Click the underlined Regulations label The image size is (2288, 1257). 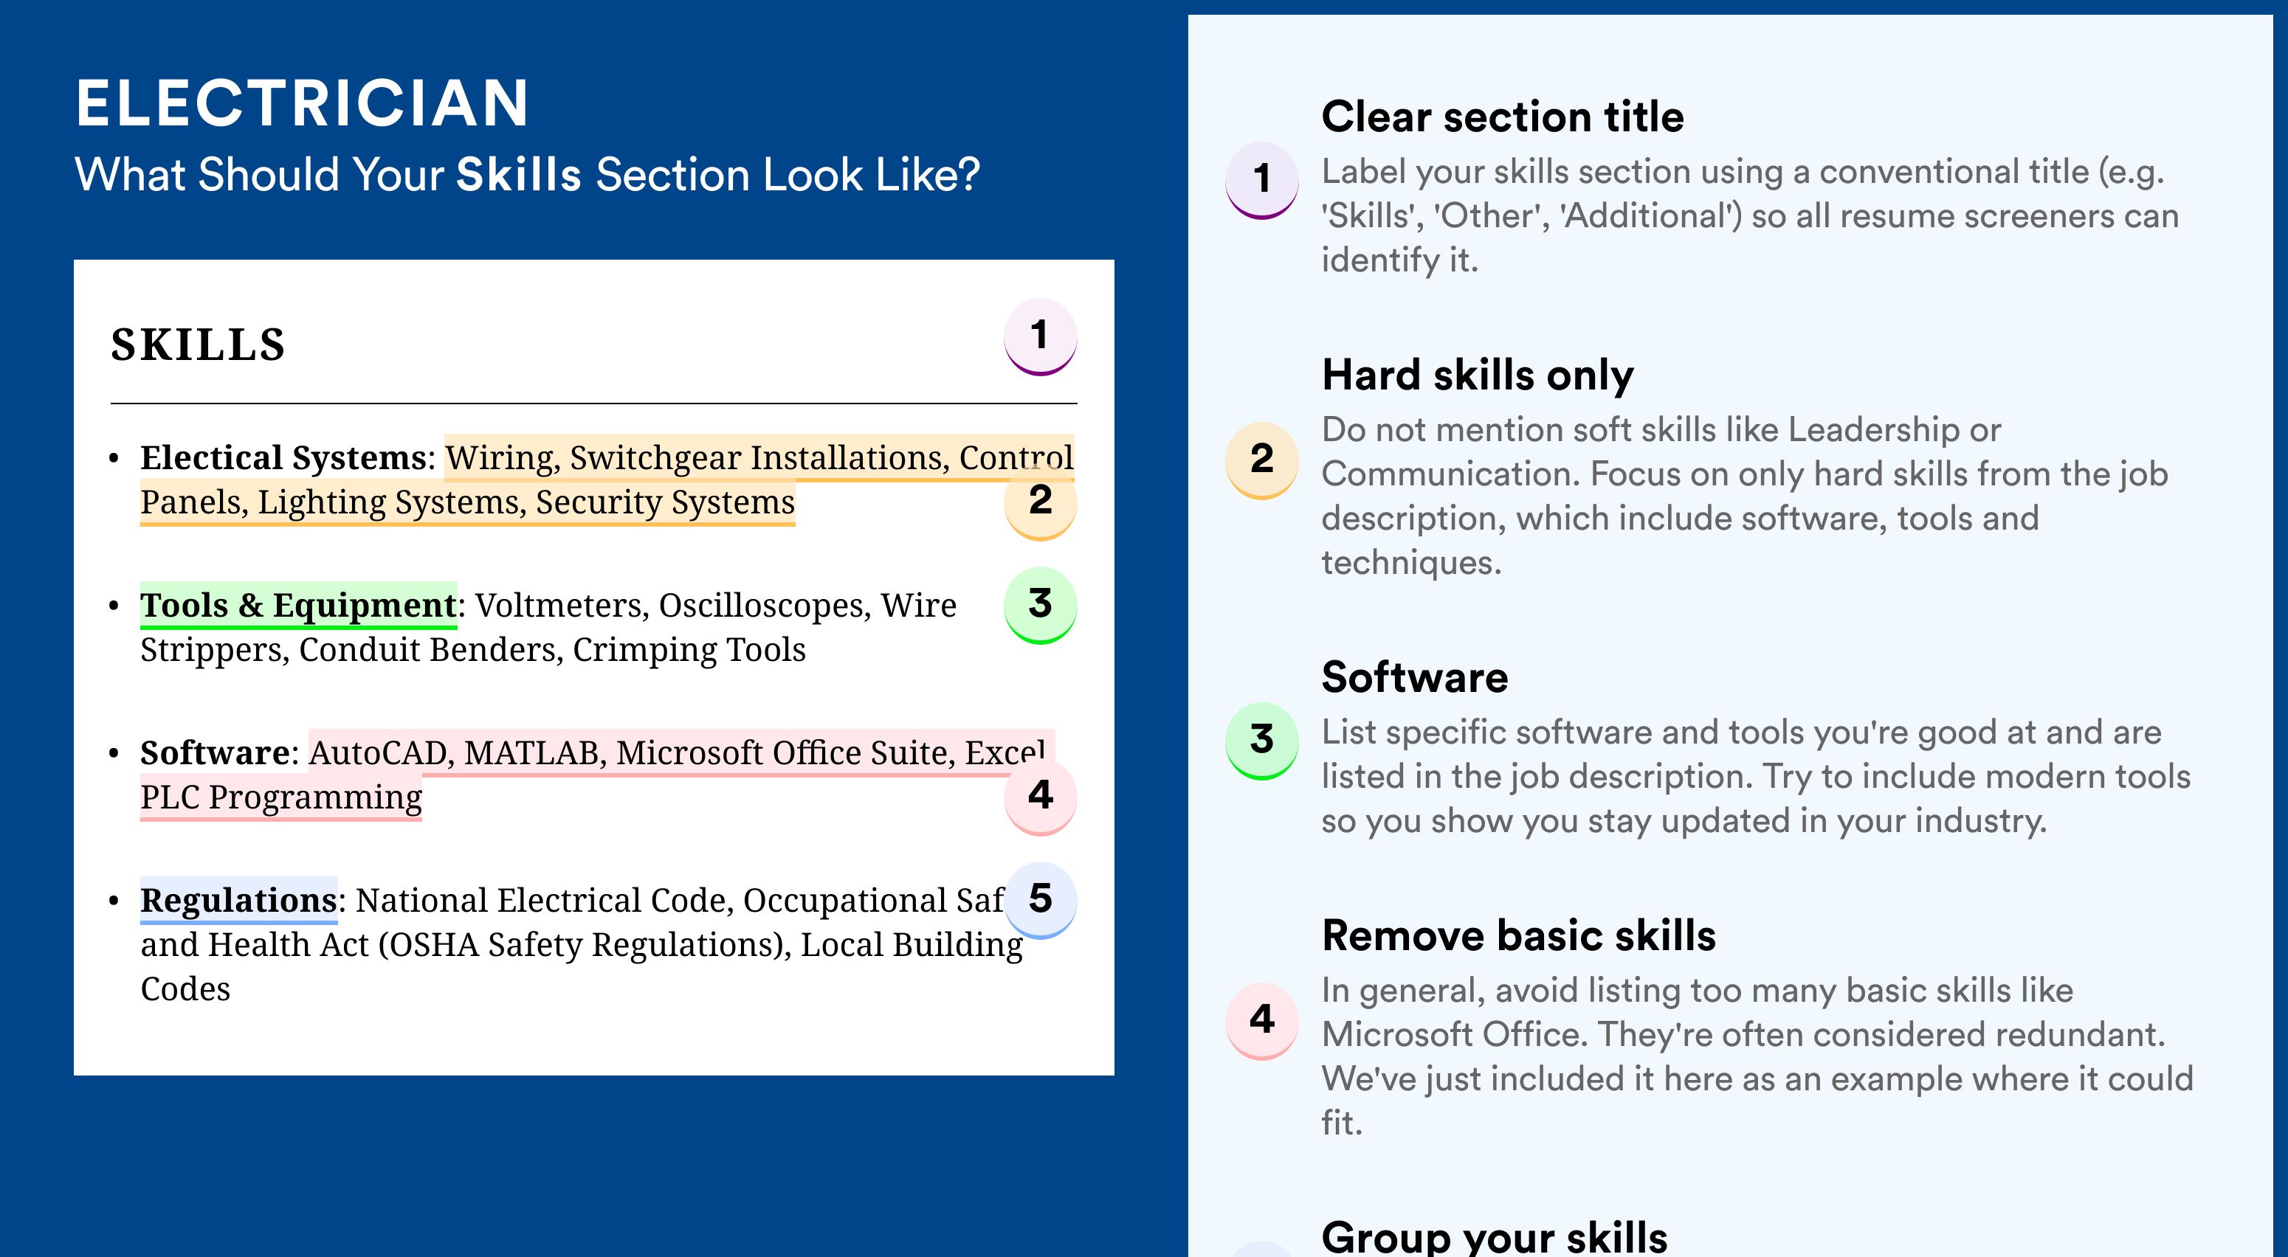point(239,899)
